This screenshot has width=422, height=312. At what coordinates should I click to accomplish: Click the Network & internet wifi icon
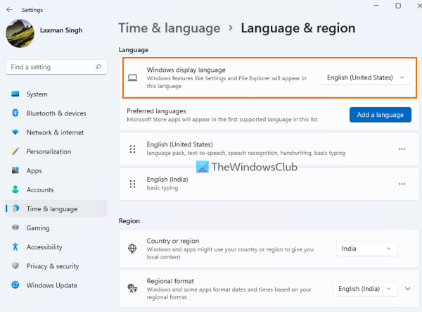pos(15,132)
